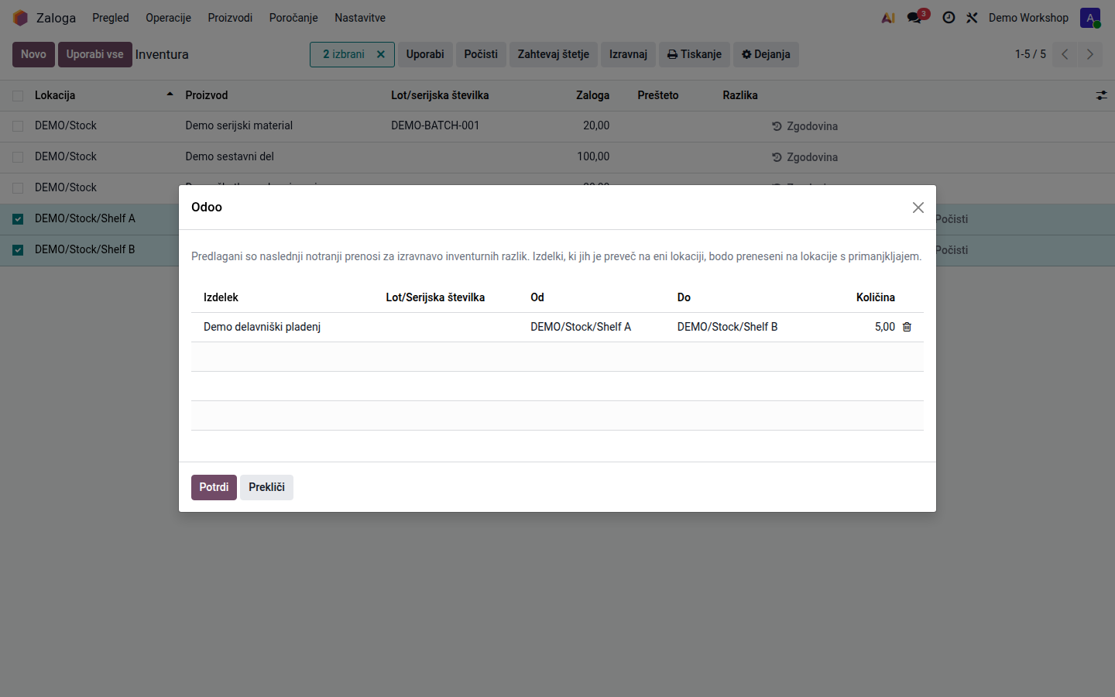
Task: Open the Tiskanje print dropdown
Action: point(695,54)
